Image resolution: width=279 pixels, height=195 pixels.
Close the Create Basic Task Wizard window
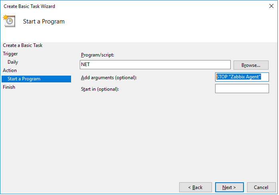click(x=271, y=6)
